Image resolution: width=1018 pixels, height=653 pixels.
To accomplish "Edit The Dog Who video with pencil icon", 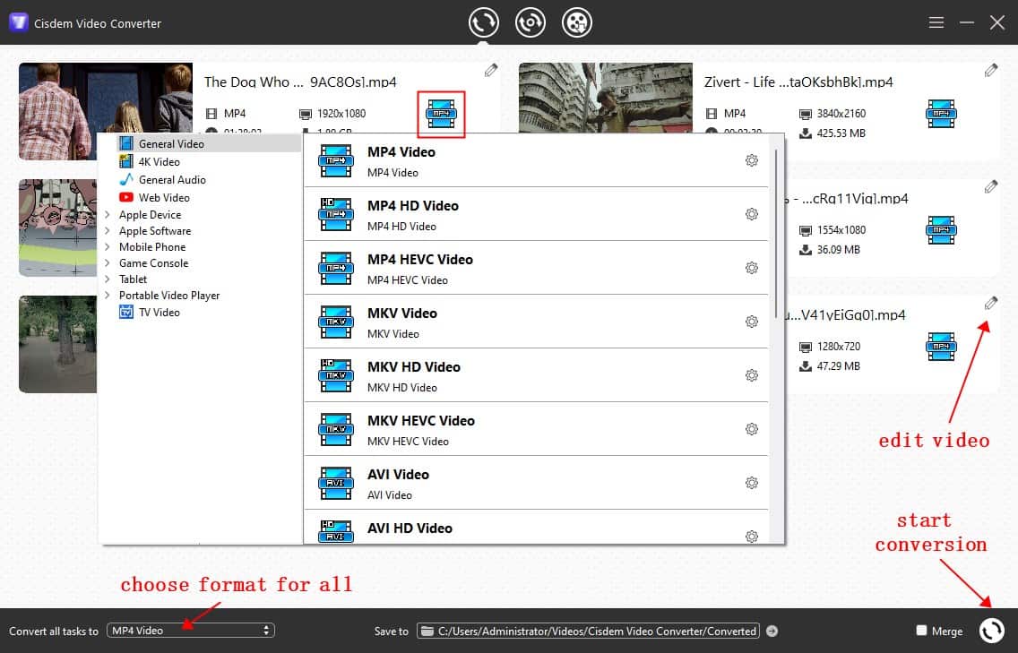I will click(491, 70).
